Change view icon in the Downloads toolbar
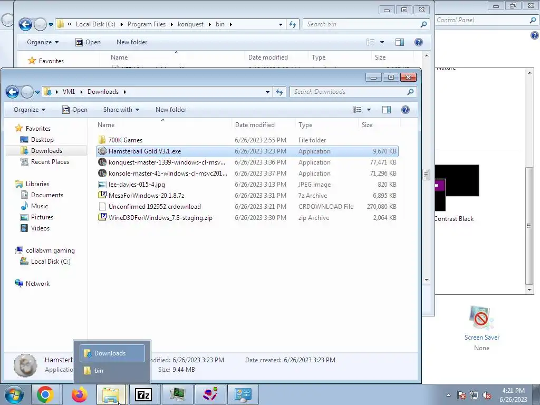The width and height of the screenshot is (540, 405). (x=357, y=110)
